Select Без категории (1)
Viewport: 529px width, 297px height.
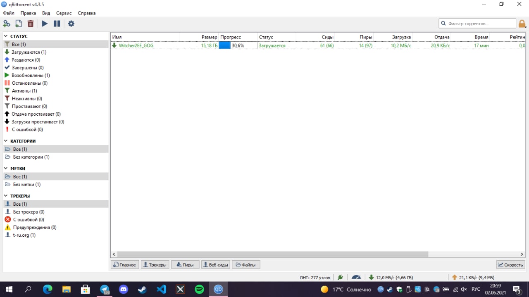coord(56,157)
